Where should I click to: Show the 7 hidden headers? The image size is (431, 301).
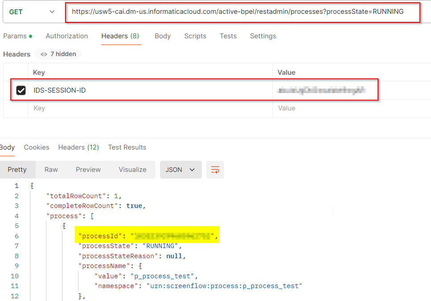pyautogui.click(x=58, y=54)
